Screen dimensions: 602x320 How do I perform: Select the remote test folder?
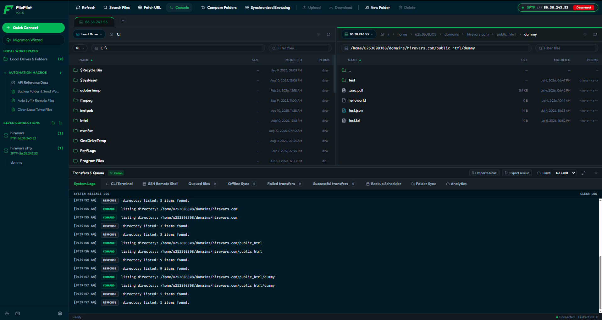point(470,80)
